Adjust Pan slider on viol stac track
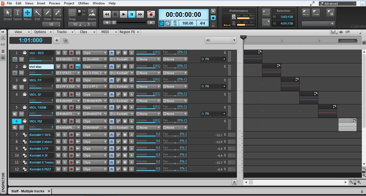366x196 pixels. click(175, 66)
